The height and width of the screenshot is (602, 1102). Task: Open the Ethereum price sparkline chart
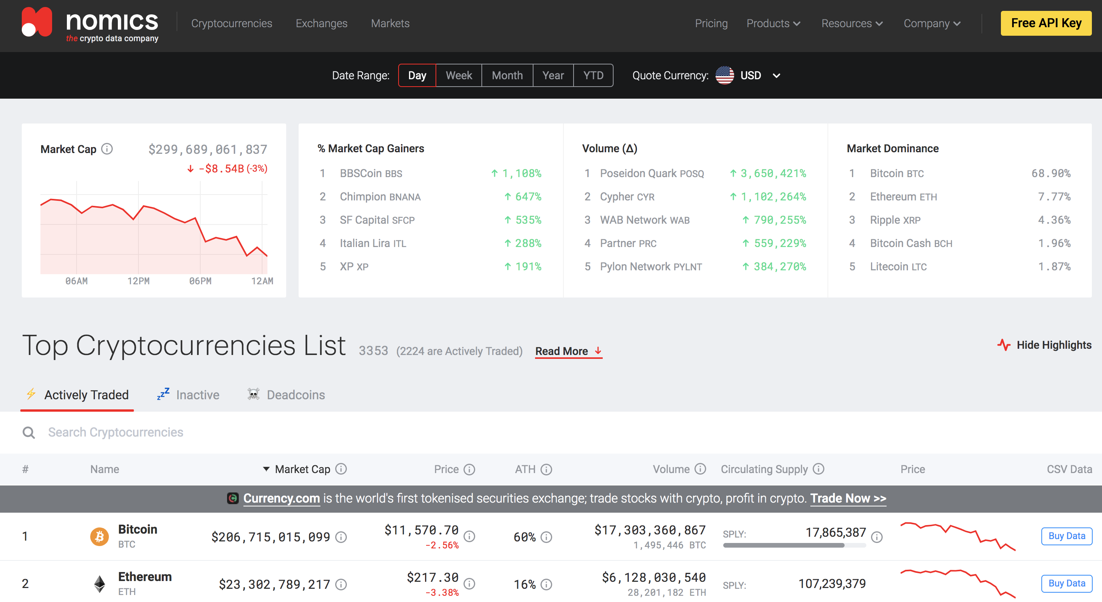coord(958,584)
